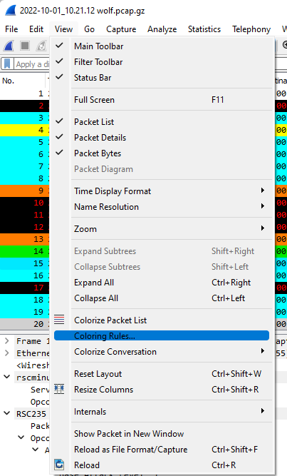The width and height of the screenshot is (287, 476).
Task: Collapse the RSC235 tree node
Action: coord(6,413)
